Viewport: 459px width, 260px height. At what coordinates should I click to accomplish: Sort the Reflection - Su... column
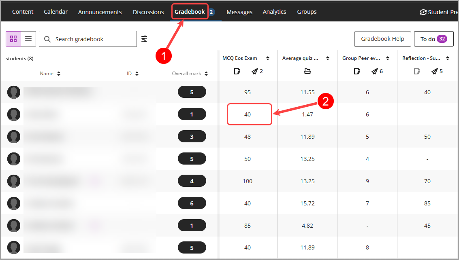pos(448,58)
